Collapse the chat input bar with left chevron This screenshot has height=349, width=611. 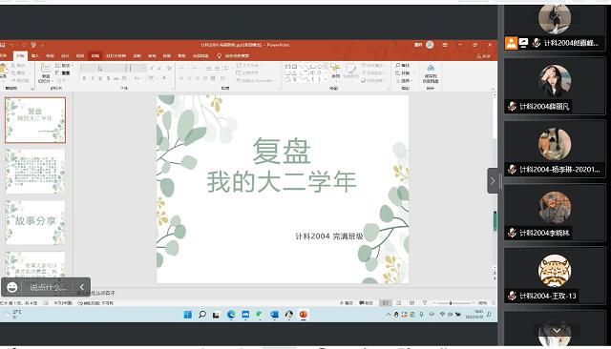[82, 287]
